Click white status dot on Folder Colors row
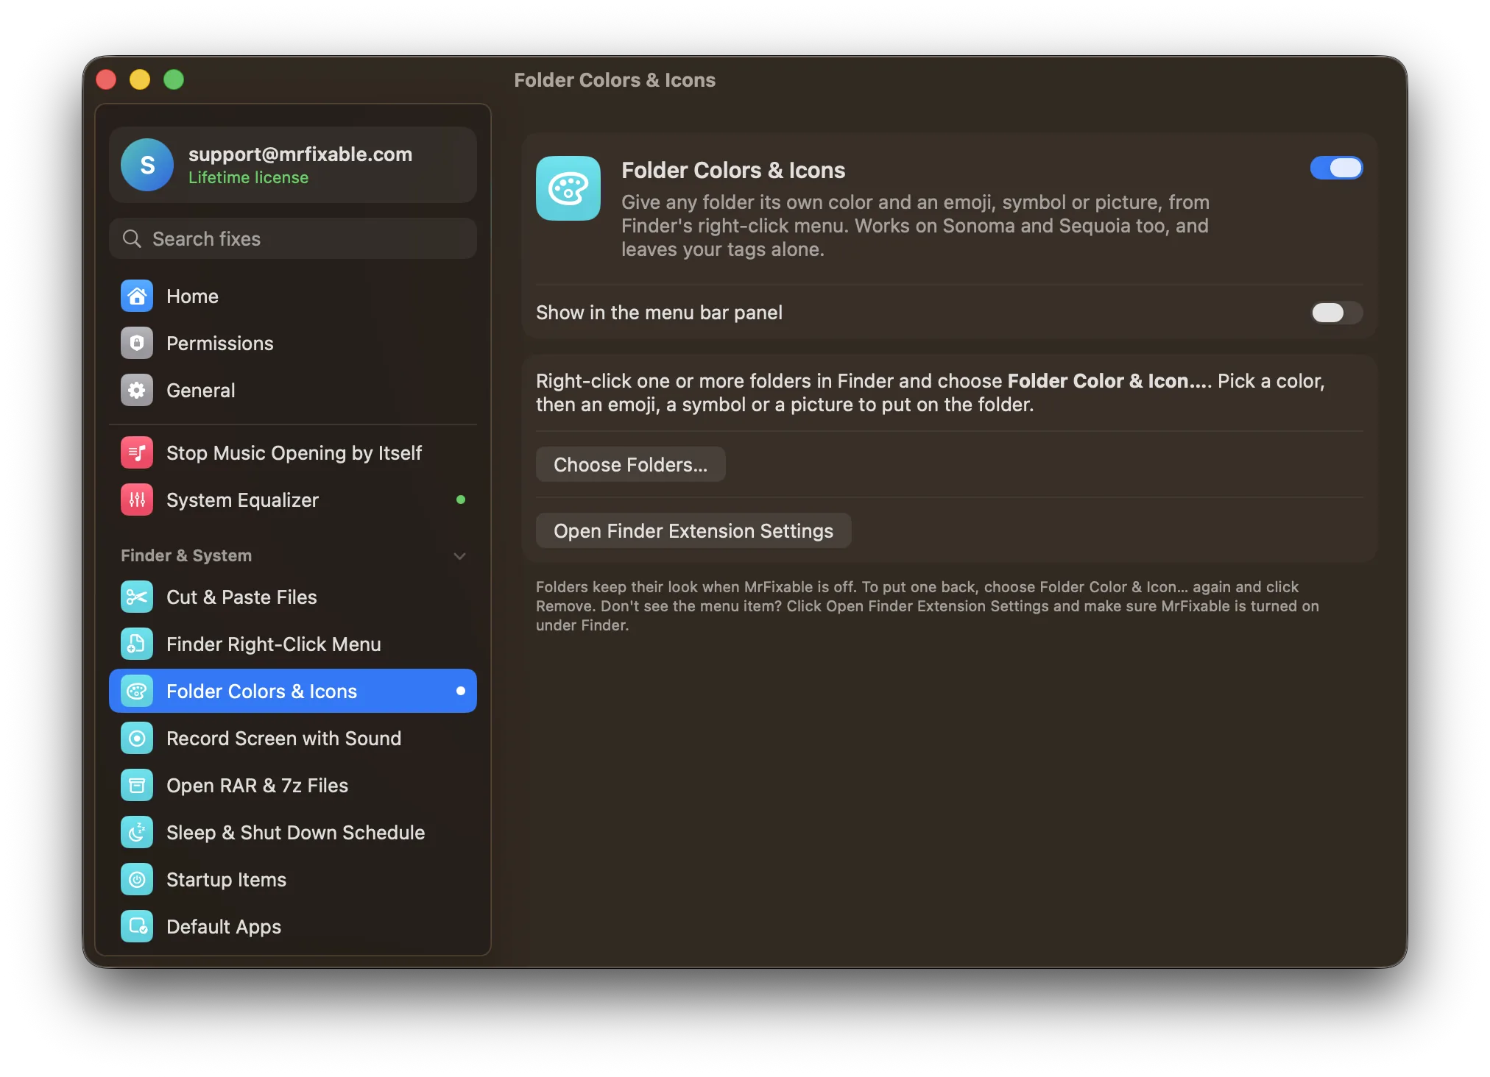 [461, 692]
